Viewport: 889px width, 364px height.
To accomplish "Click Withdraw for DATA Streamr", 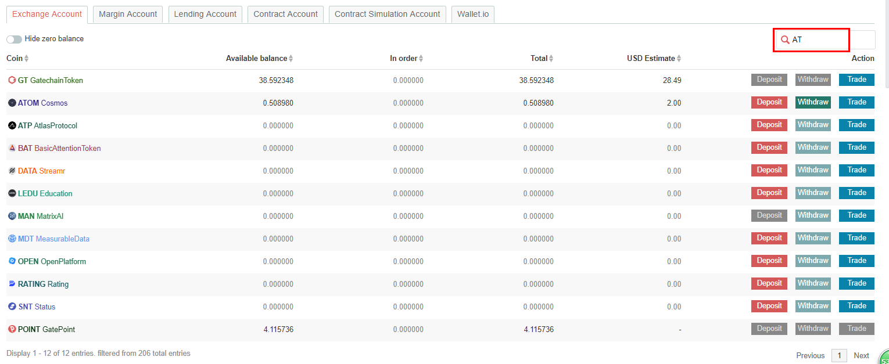I will (813, 170).
